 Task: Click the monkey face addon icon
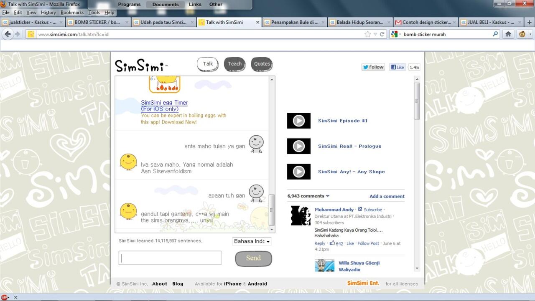522,34
